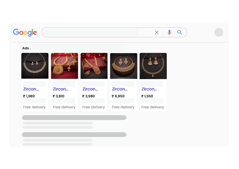Click Free delivery under ₹ 1,550

(x=153, y=107)
